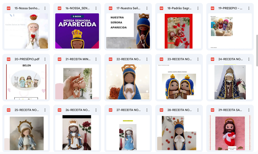The height and width of the screenshot is (154, 258).
Task: Click the 25-RECEITA NO file name
Action: [27, 110]
